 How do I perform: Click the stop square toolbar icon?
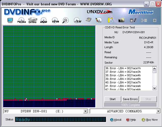(x=155, y=20)
